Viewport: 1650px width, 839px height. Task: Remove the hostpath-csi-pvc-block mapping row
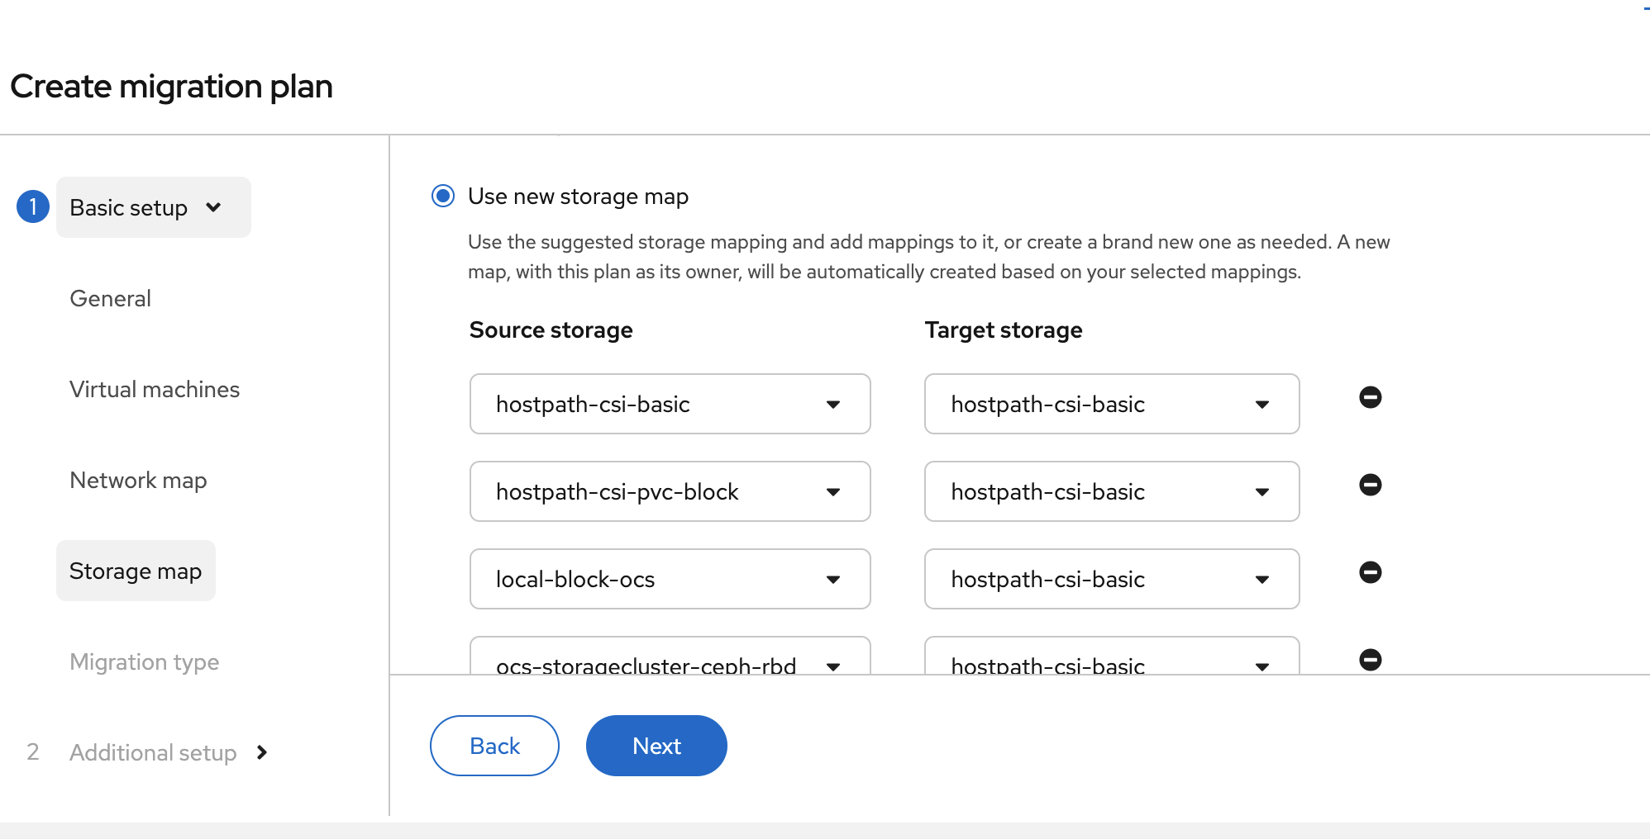(x=1370, y=485)
